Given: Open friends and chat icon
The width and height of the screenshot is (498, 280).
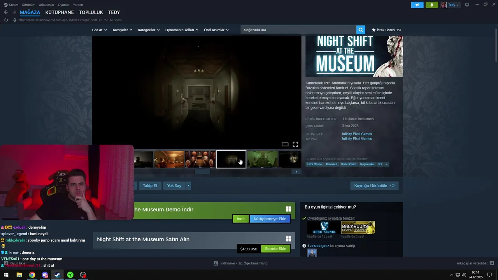Looking at the screenshot, I should (x=491, y=263).
